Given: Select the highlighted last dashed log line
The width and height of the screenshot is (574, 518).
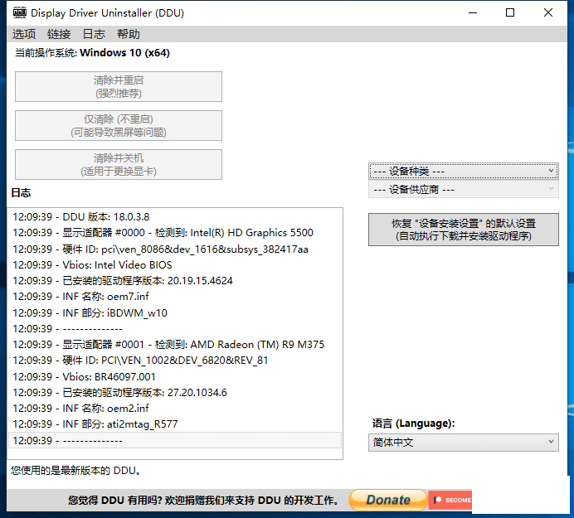Looking at the screenshot, I should 175,440.
